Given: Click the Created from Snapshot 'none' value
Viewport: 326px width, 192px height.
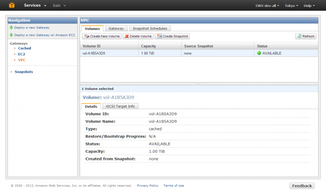Looking at the screenshot, I should 153,159.
